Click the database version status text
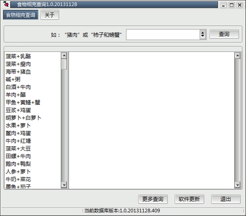The height and width of the screenshot is (216, 246). click(x=122, y=211)
